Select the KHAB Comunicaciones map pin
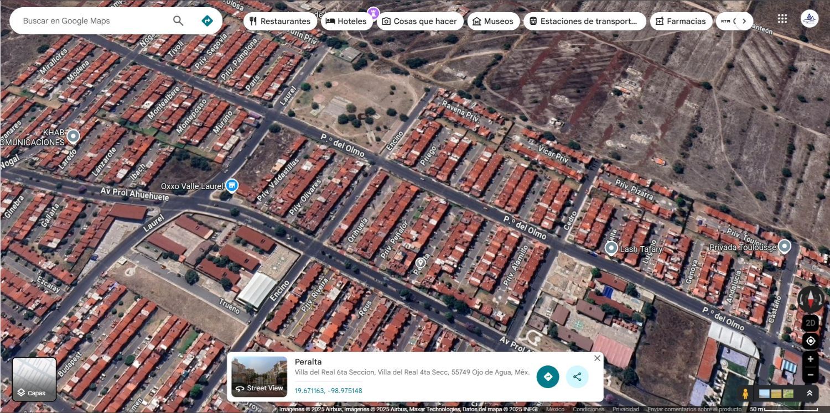 coord(73,136)
